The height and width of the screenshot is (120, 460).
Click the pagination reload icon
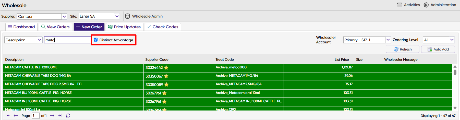click(x=68, y=116)
